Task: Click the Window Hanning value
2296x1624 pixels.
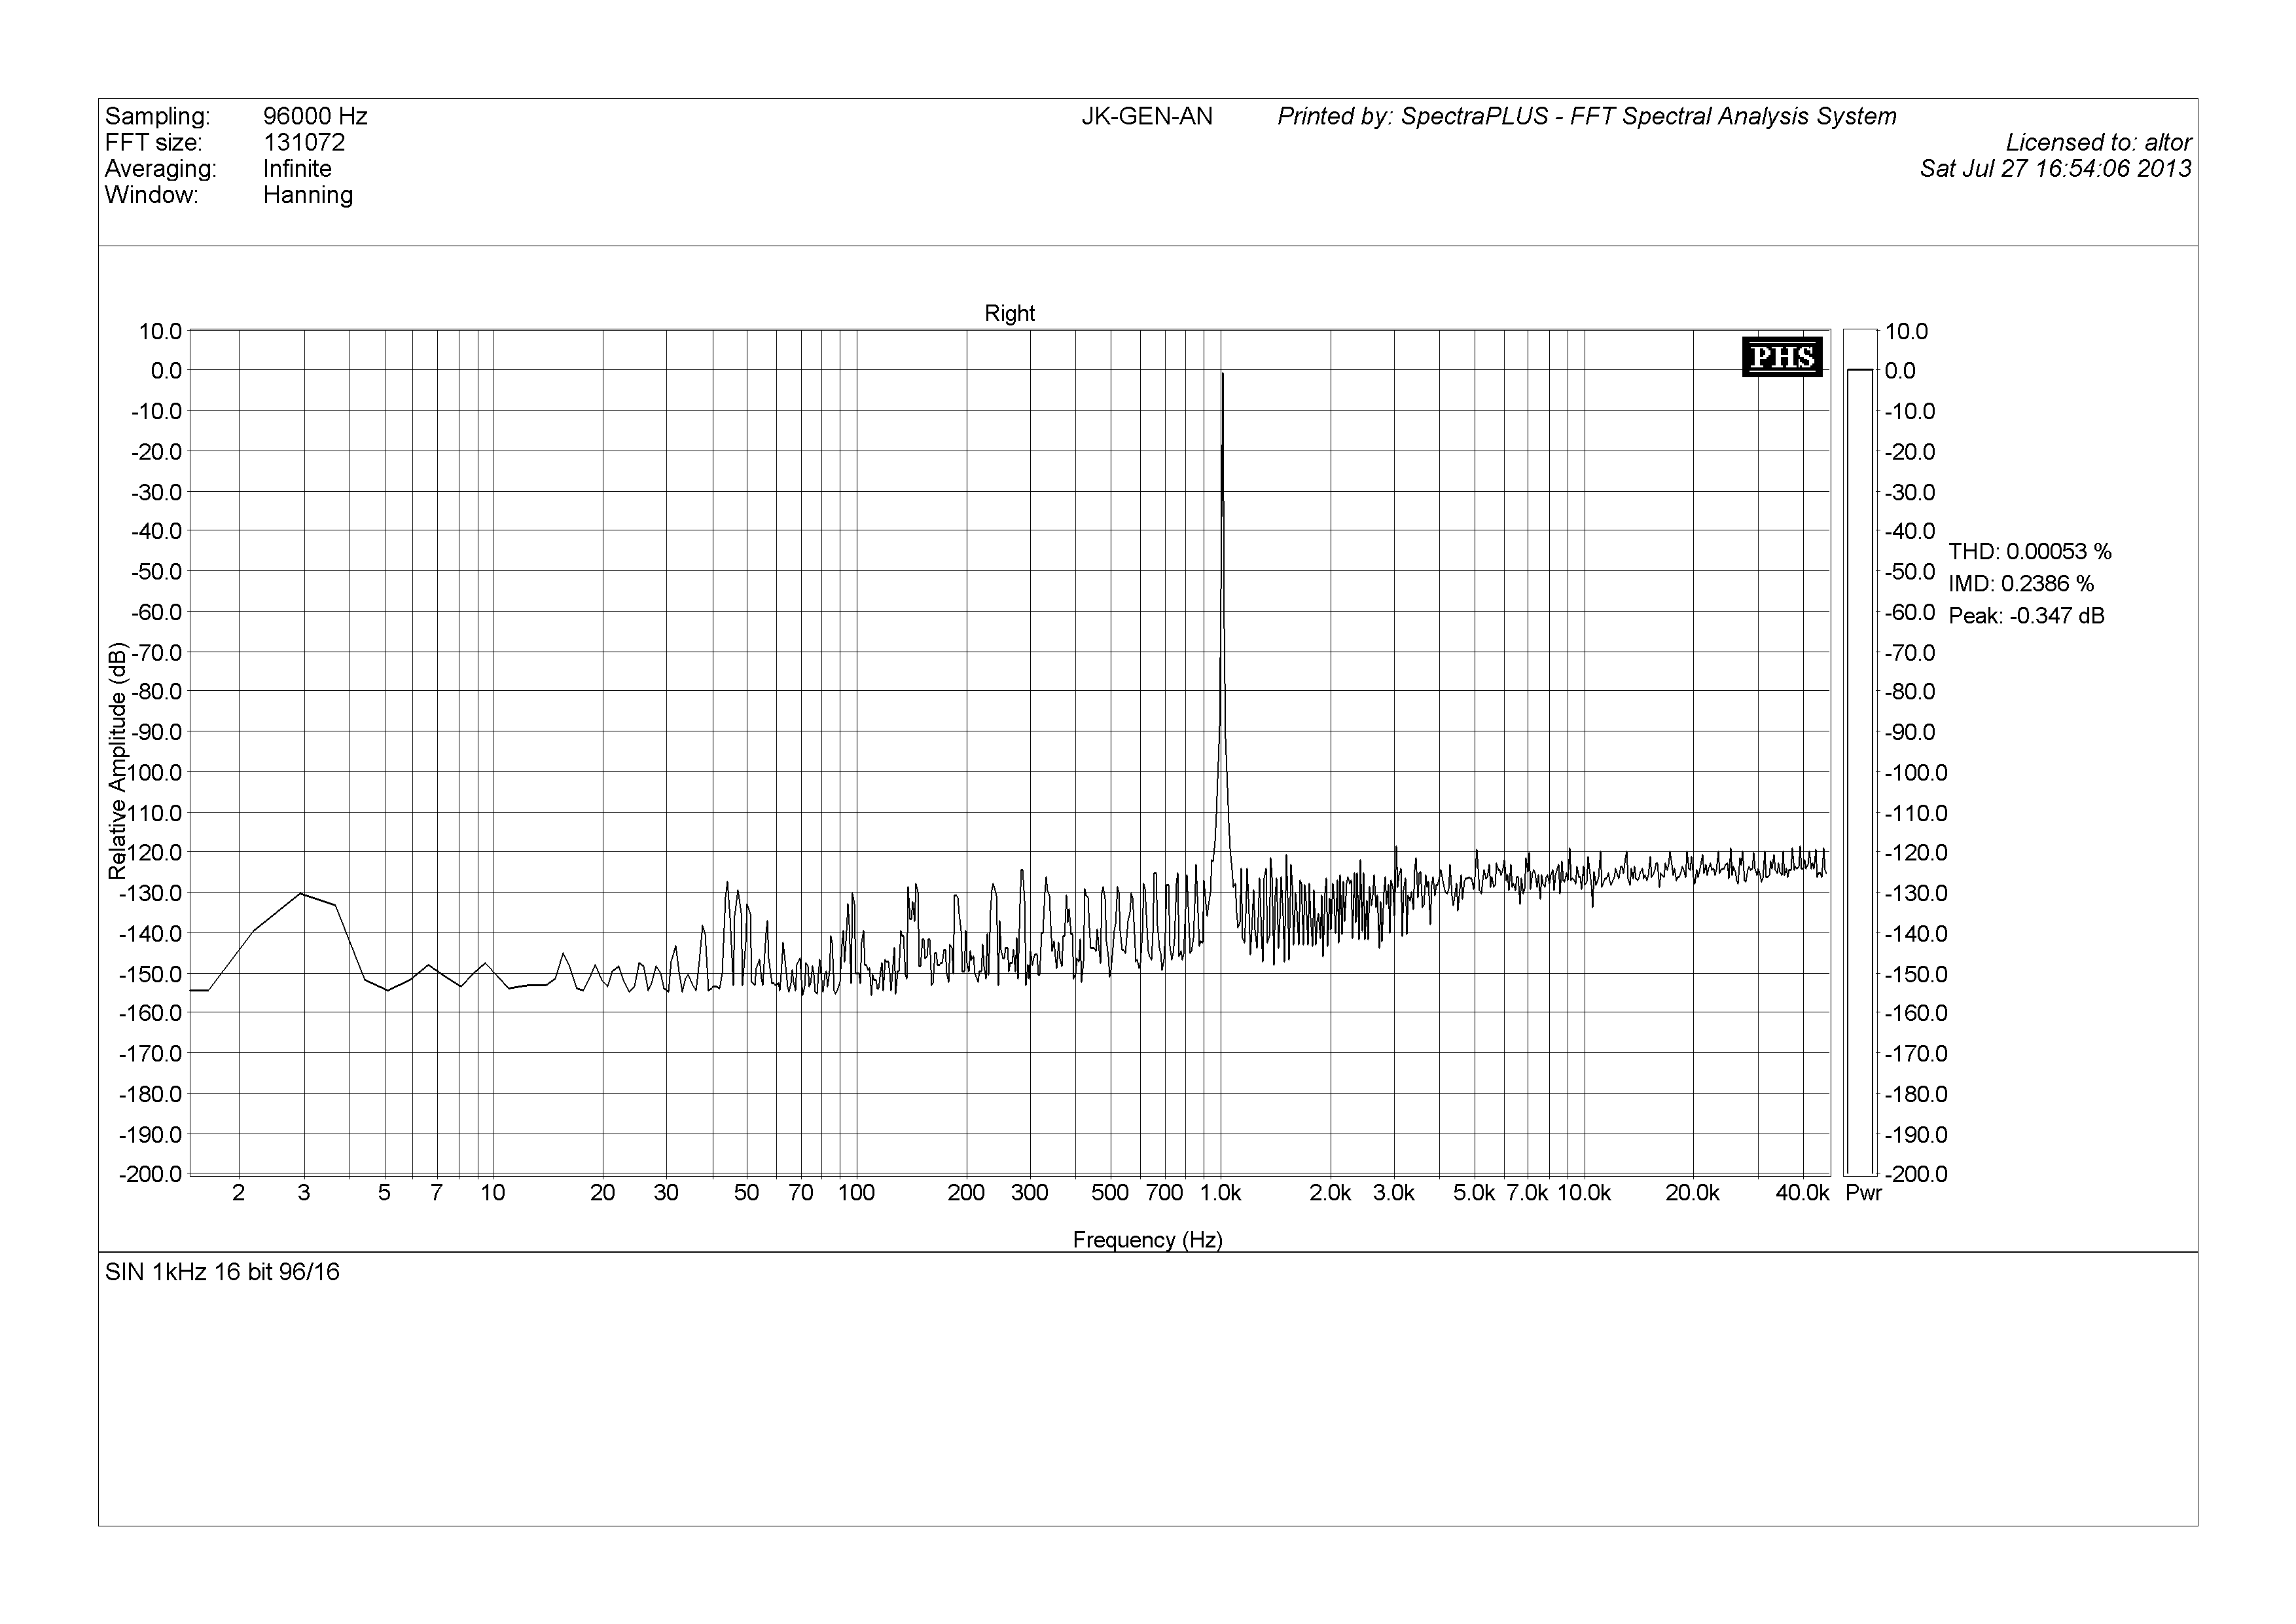Action: tap(308, 194)
